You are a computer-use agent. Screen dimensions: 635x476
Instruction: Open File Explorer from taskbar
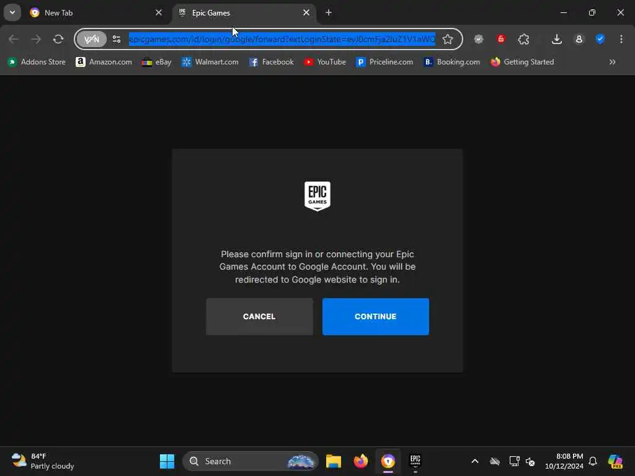point(334,461)
